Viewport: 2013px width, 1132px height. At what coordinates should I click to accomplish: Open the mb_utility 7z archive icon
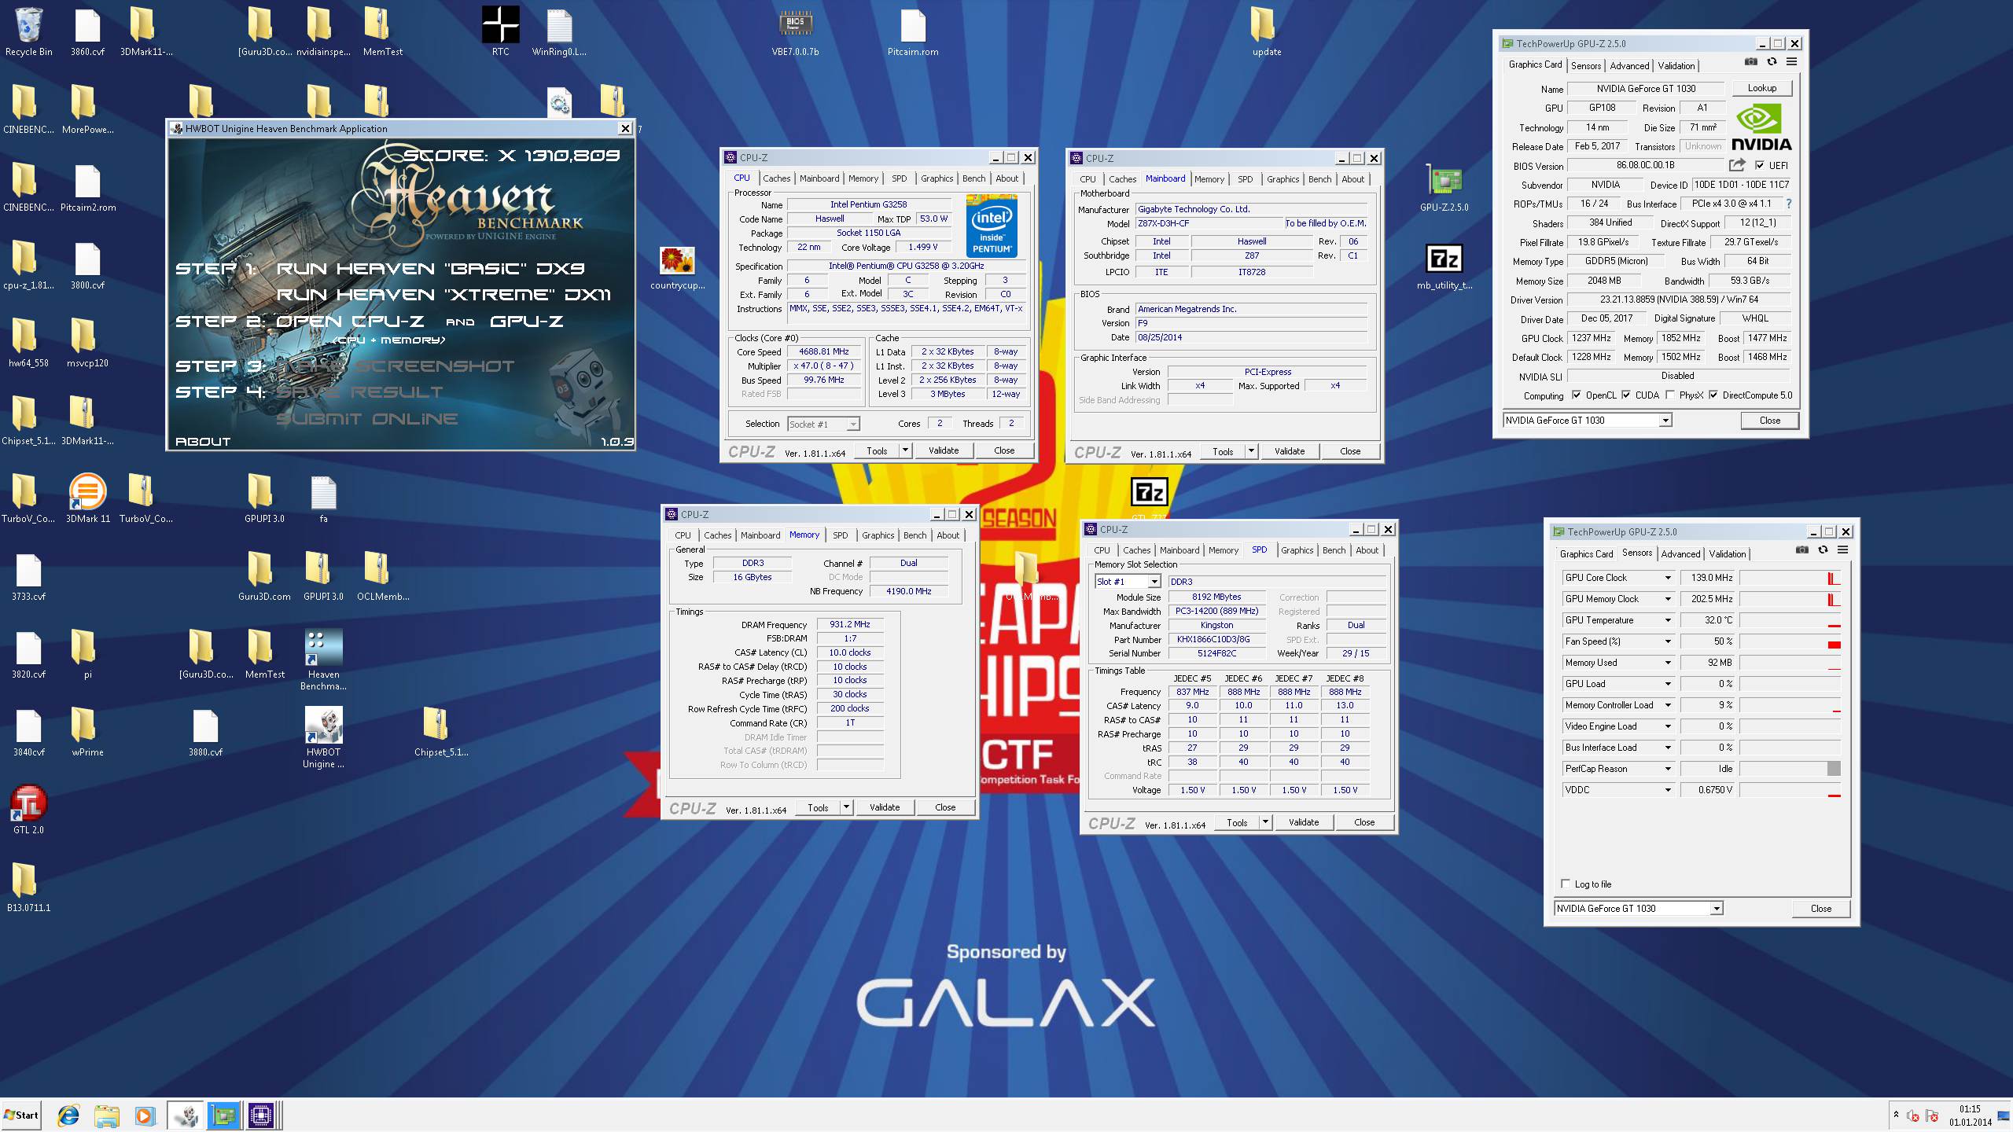(1444, 266)
